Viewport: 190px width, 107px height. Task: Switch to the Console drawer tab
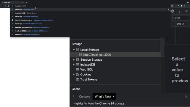coord(84,97)
